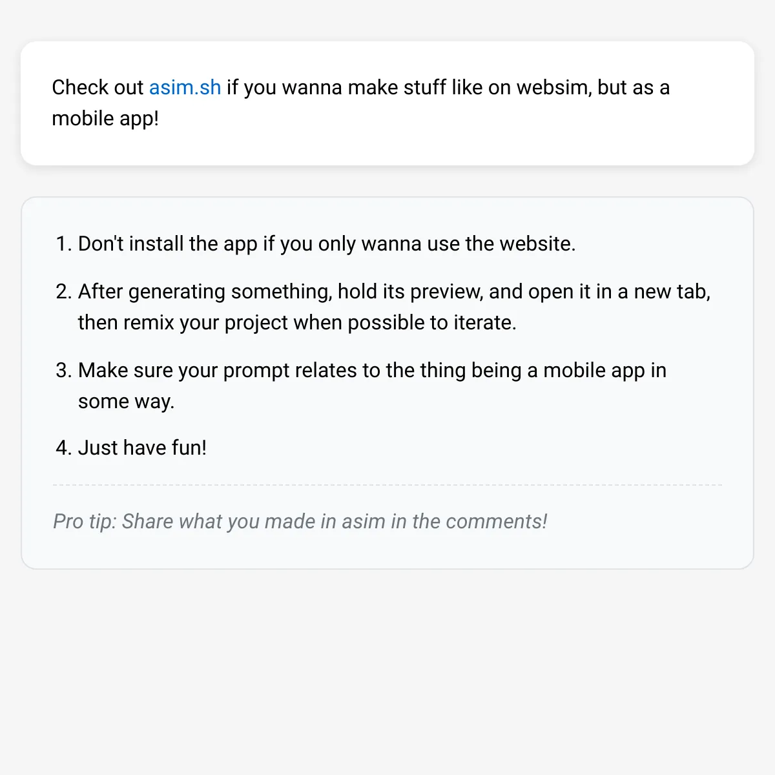Click the list number 4 marker
Screen dimensions: 775x775
(x=64, y=448)
